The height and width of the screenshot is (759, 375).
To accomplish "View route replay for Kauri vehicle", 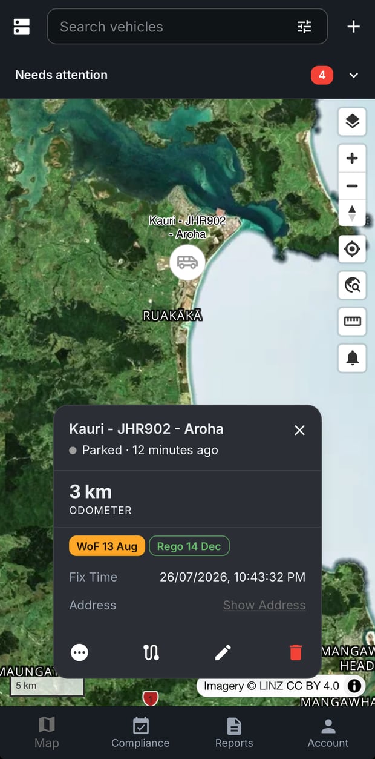I will pos(151,652).
